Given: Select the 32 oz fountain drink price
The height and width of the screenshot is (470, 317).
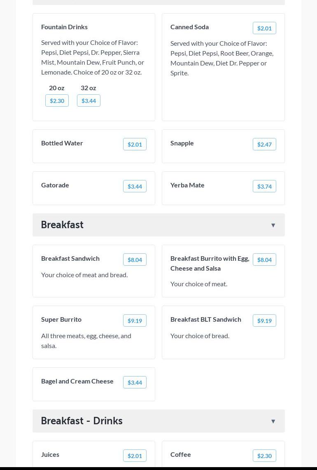Looking at the screenshot, I should click(89, 101).
